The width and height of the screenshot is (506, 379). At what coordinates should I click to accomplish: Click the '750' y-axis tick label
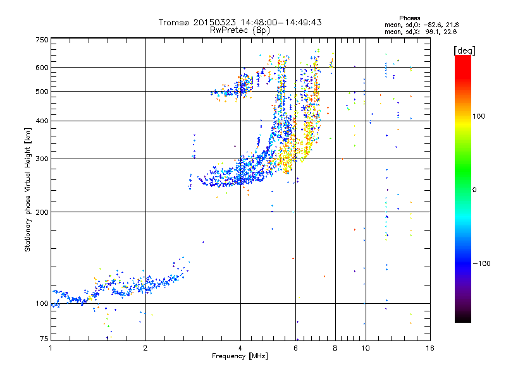point(42,40)
